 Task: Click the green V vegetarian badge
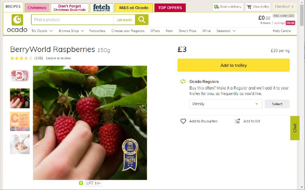point(81,183)
